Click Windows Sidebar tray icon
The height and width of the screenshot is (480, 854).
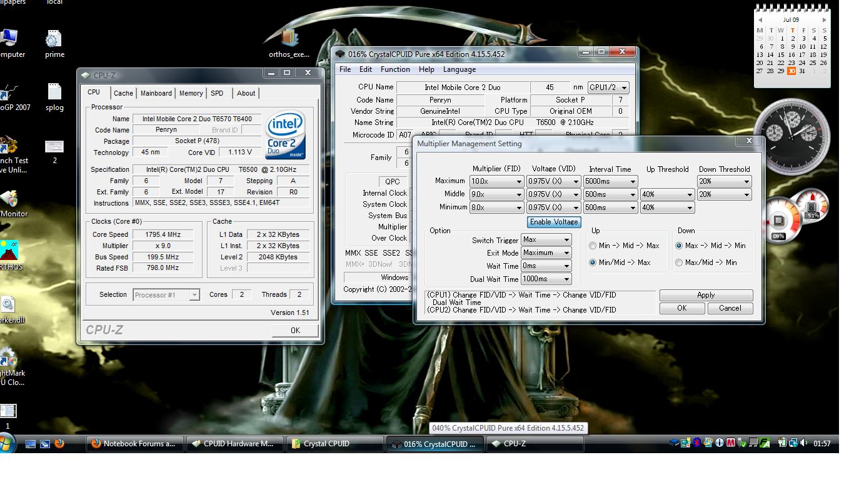[x=686, y=442]
